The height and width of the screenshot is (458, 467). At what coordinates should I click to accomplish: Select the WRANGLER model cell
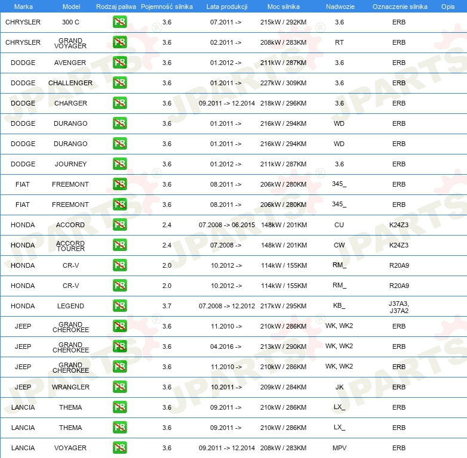point(70,387)
